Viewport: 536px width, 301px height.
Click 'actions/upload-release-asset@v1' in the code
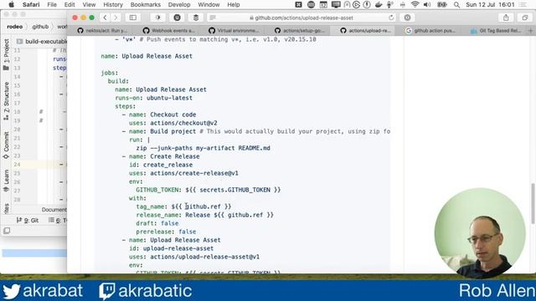click(204, 257)
